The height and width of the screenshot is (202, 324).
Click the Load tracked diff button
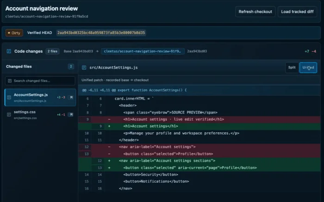point(297,12)
